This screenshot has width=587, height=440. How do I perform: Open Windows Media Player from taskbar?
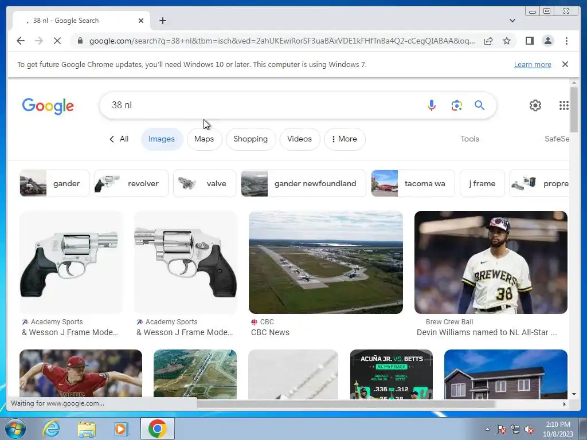(x=121, y=429)
